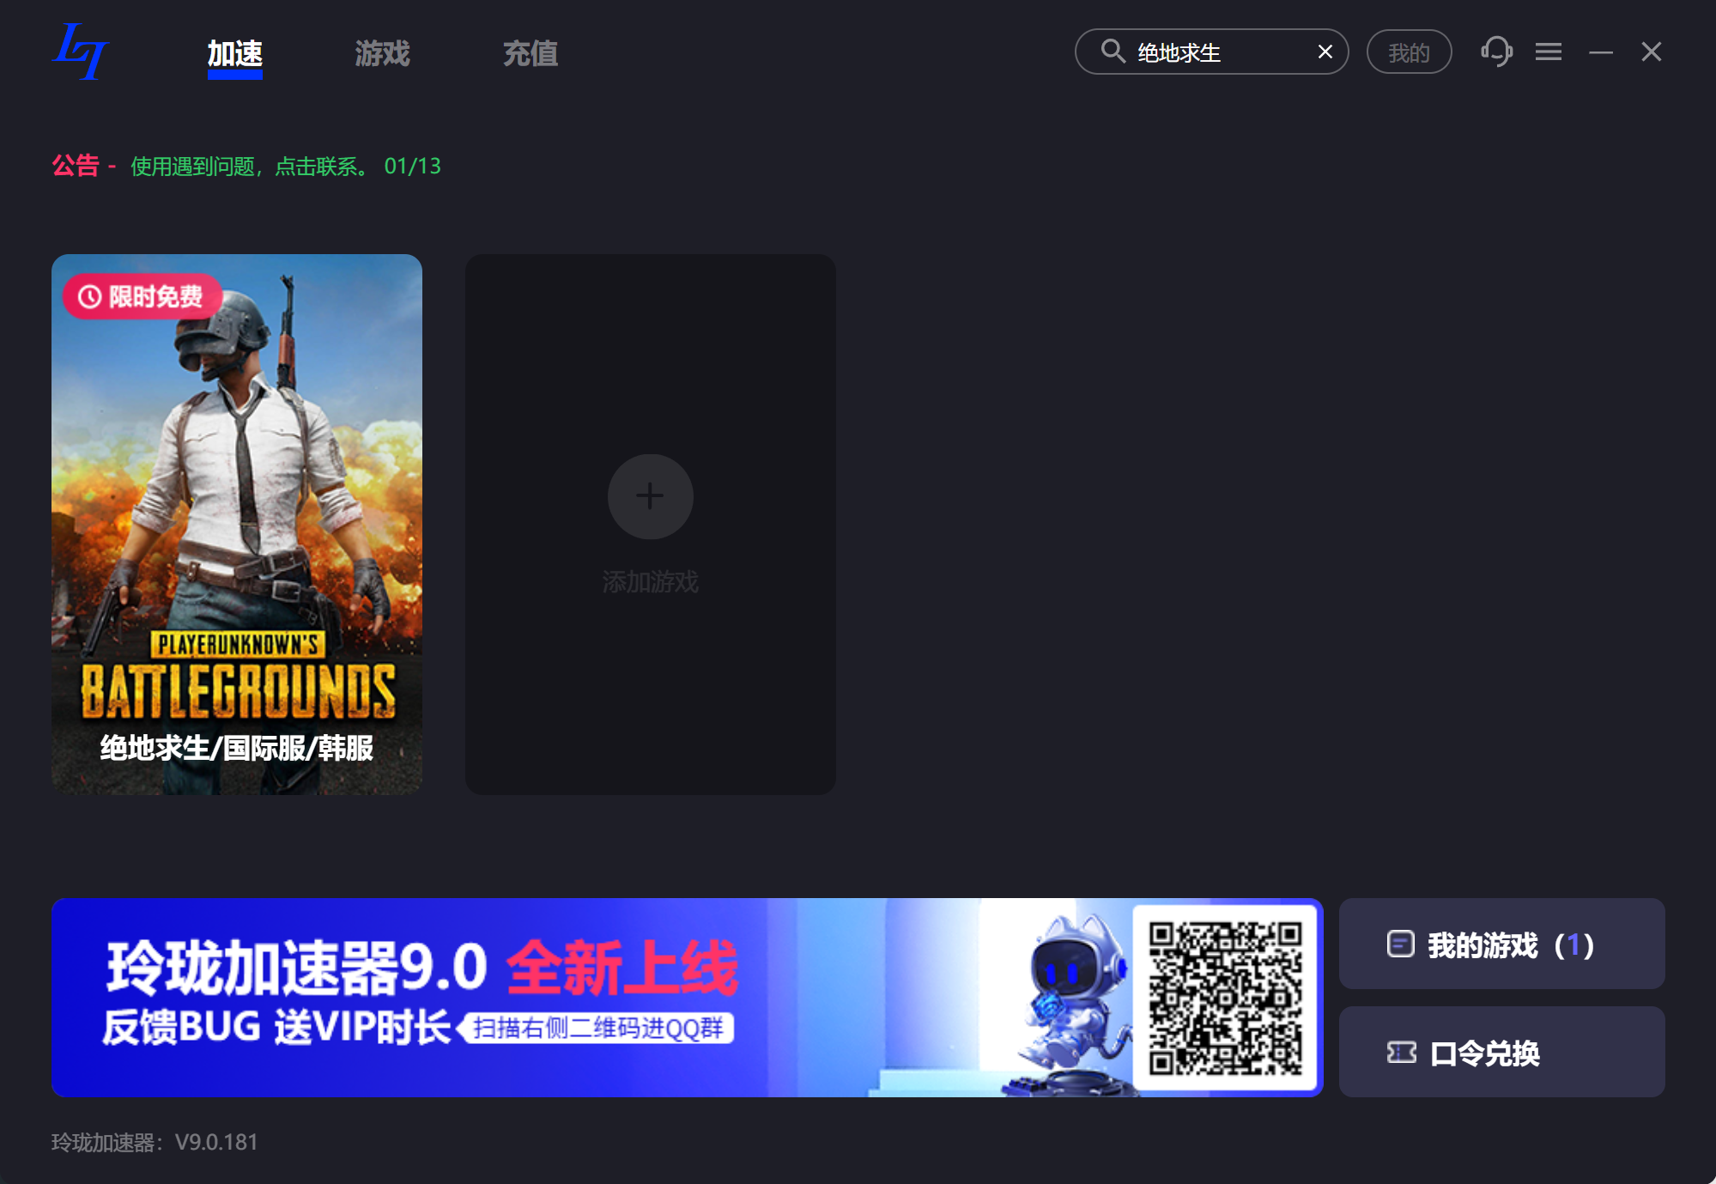Click version text V9.0.181
This screenshot has width=1716, height=1184.
(216, 1142)
